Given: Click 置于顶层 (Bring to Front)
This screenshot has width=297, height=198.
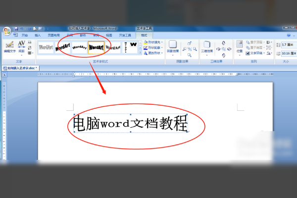Looking at the screenshot, I should [255, 42].
